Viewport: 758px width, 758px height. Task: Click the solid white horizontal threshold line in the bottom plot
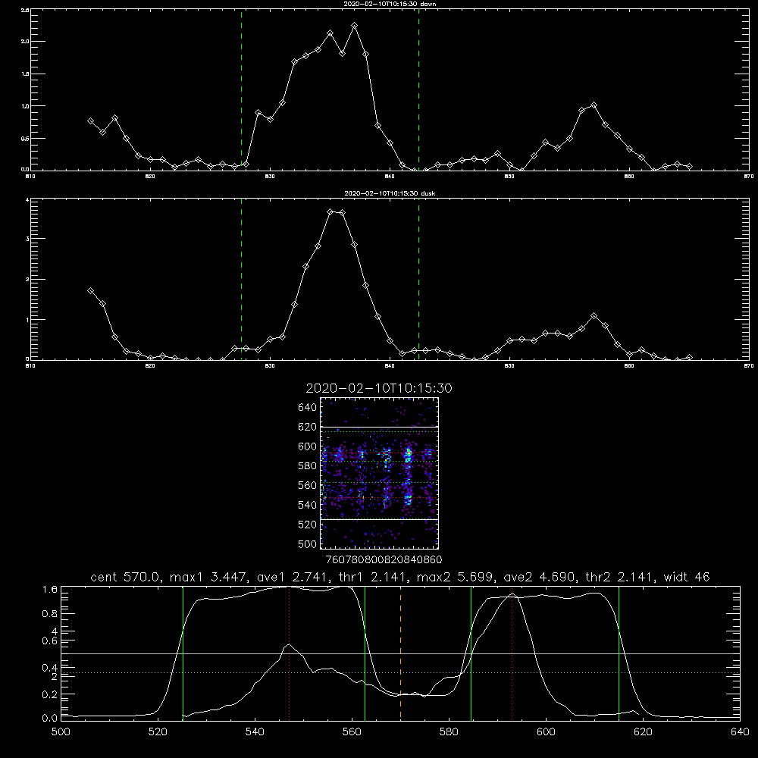click(400, 653)
